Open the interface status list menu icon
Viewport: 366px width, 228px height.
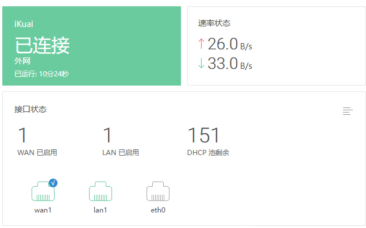pyautogui.click(x=348, y=111)
